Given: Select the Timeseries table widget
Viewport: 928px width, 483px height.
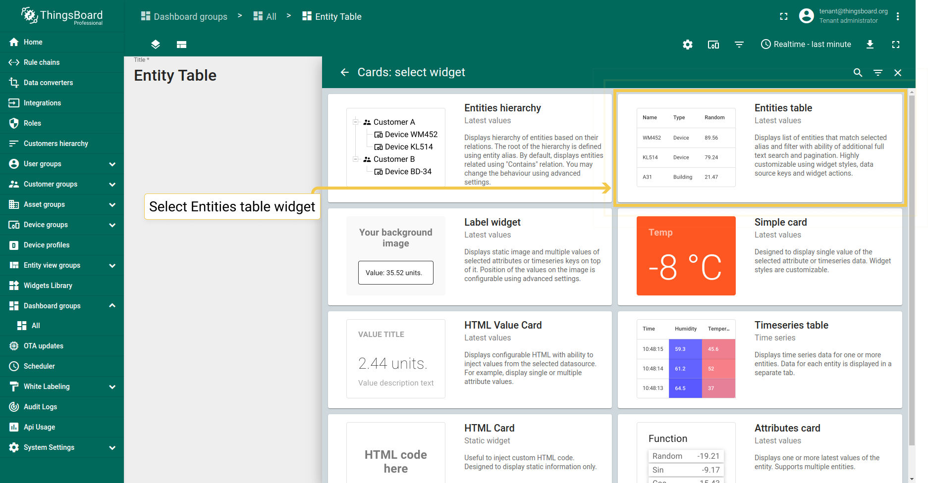Looking at the screenshot, I should (x=760, y=360).
